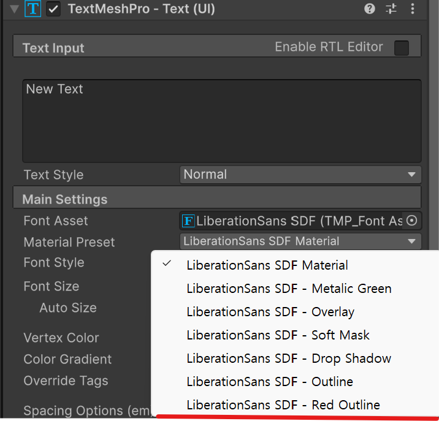The width and height of the screenshot is (439, 421).
Task: Click the Text Input section header
Action: coord(217,46)
